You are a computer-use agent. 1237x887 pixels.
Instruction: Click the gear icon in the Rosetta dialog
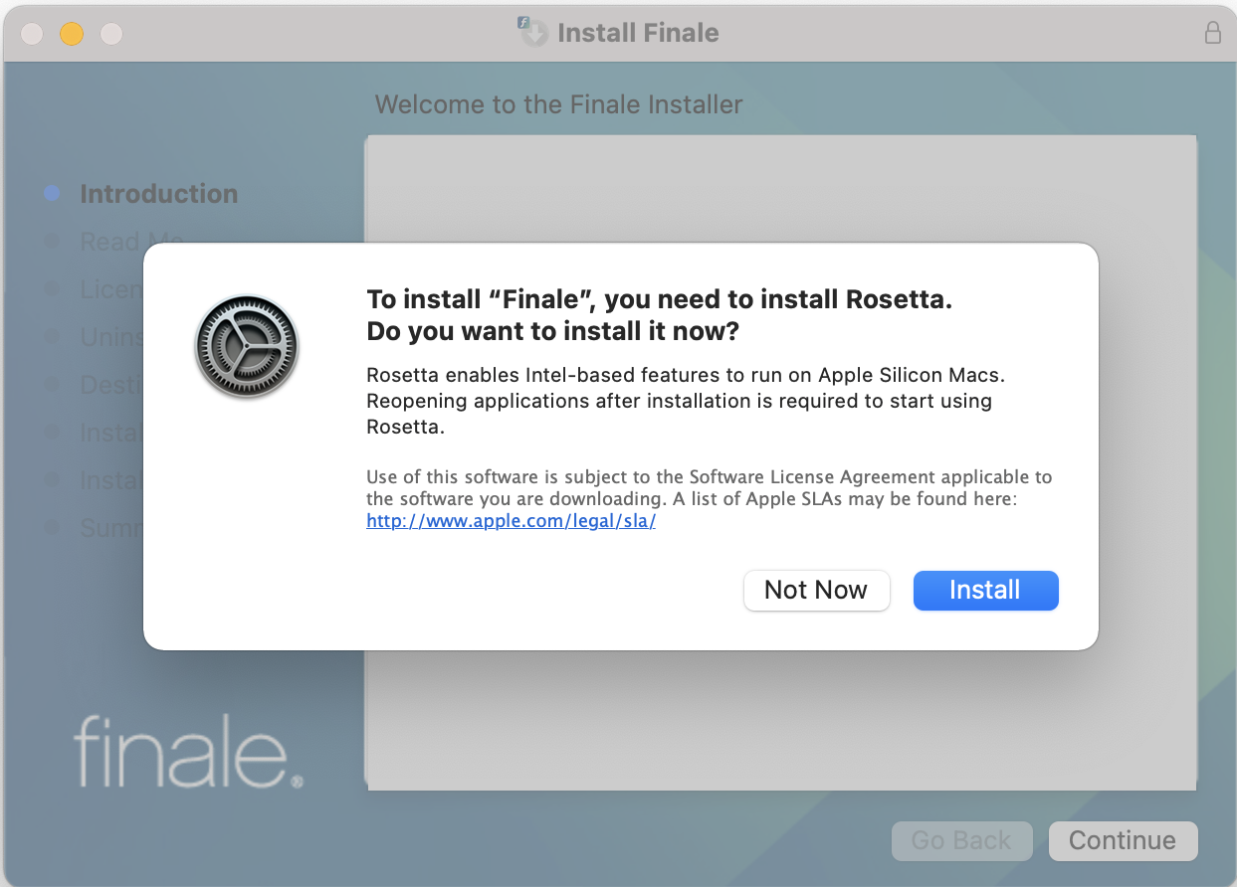coord(247,346)
